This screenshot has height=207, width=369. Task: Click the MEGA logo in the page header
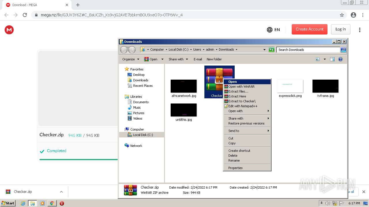9,30
